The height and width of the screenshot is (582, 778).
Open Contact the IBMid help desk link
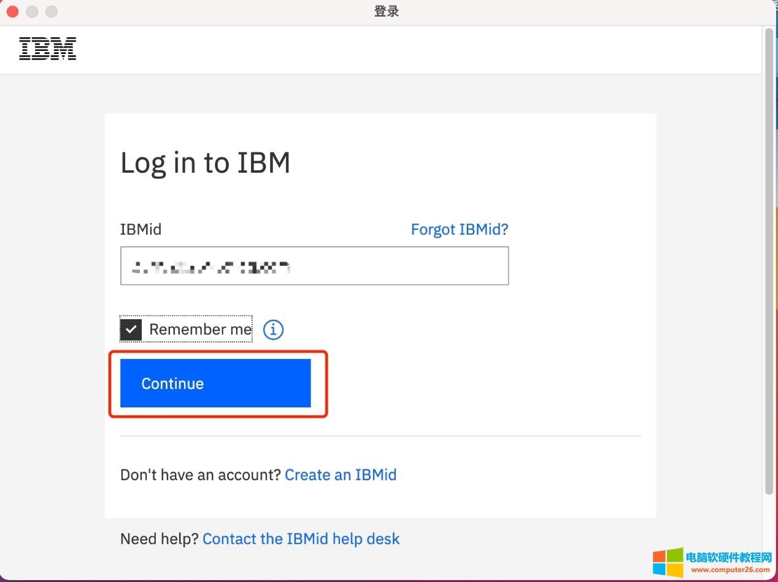tap(301, 539)
